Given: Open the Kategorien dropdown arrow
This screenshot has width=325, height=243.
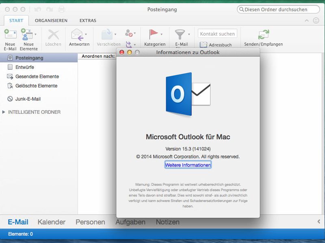Looking at the screenshot, I should coord(161,34).
